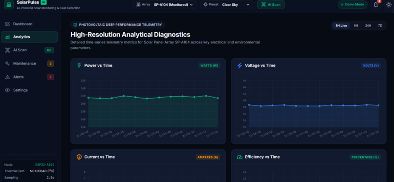Click the SolarPulse logo icon
394x182 pixels.
tap(9, 4)
